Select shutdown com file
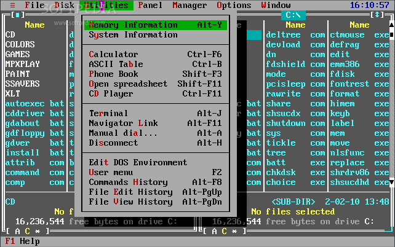395x247 pixels. tap(295, 123)
